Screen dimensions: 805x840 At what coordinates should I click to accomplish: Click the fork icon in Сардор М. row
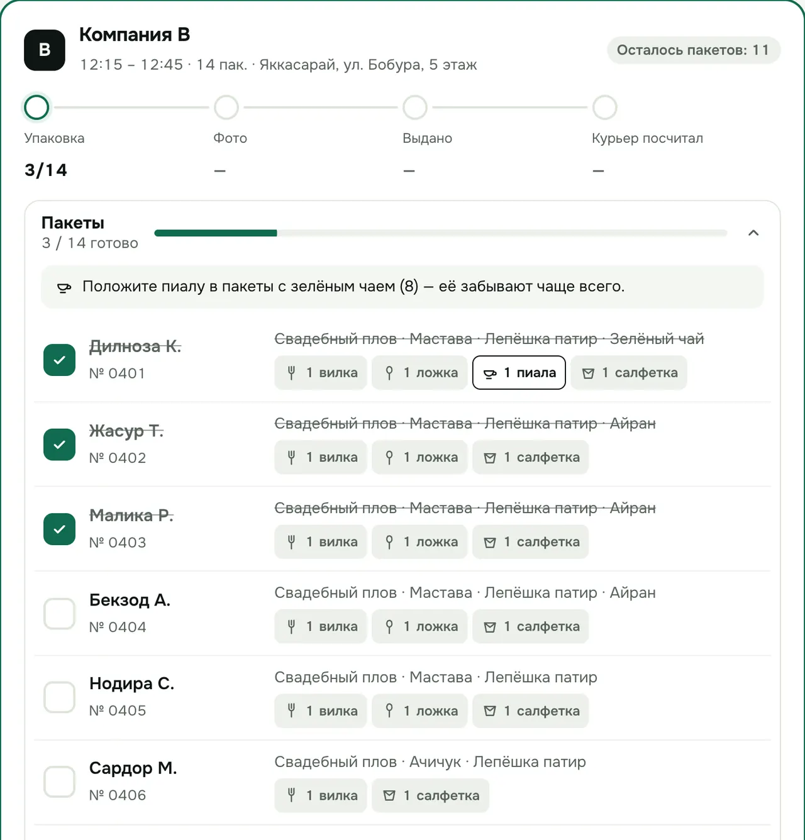pyautogui.click(x=291, y=796)
